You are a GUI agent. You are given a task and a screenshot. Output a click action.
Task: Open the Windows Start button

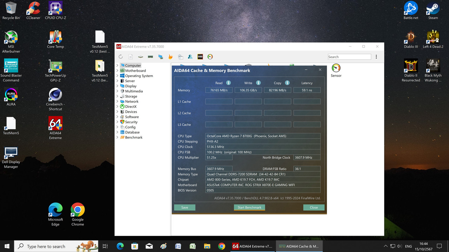click(x=7, y=246)
